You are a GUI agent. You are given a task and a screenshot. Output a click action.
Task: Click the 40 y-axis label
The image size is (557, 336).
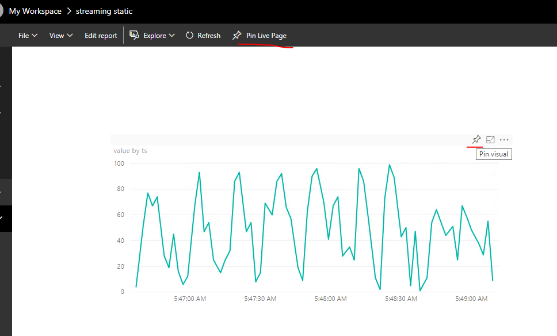[x=121, y=240]
